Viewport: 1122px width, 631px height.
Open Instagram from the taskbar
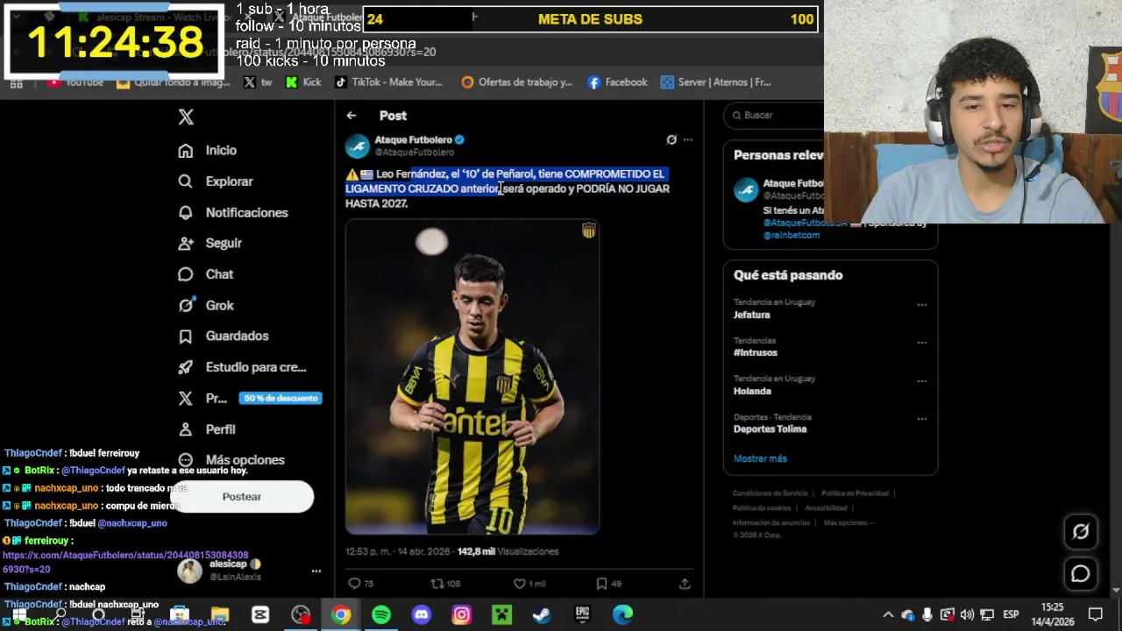click(x=462, y=615)
